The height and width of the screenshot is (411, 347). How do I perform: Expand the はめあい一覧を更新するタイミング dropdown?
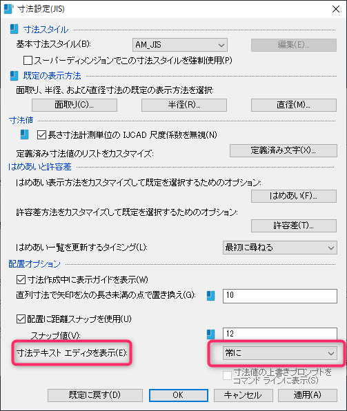(x=280, y=248)
